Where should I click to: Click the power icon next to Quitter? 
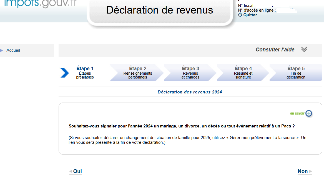coord(240,15)
